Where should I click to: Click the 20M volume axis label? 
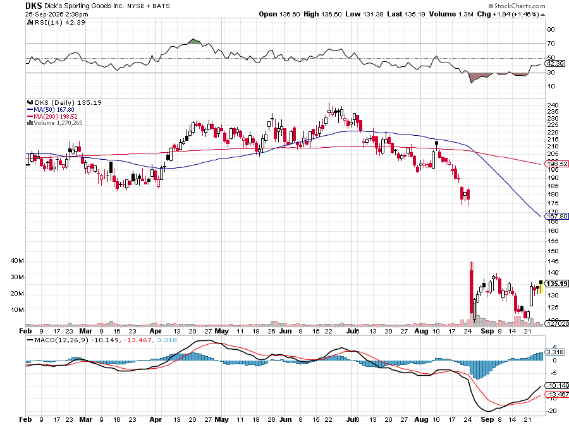coord(17,294)
